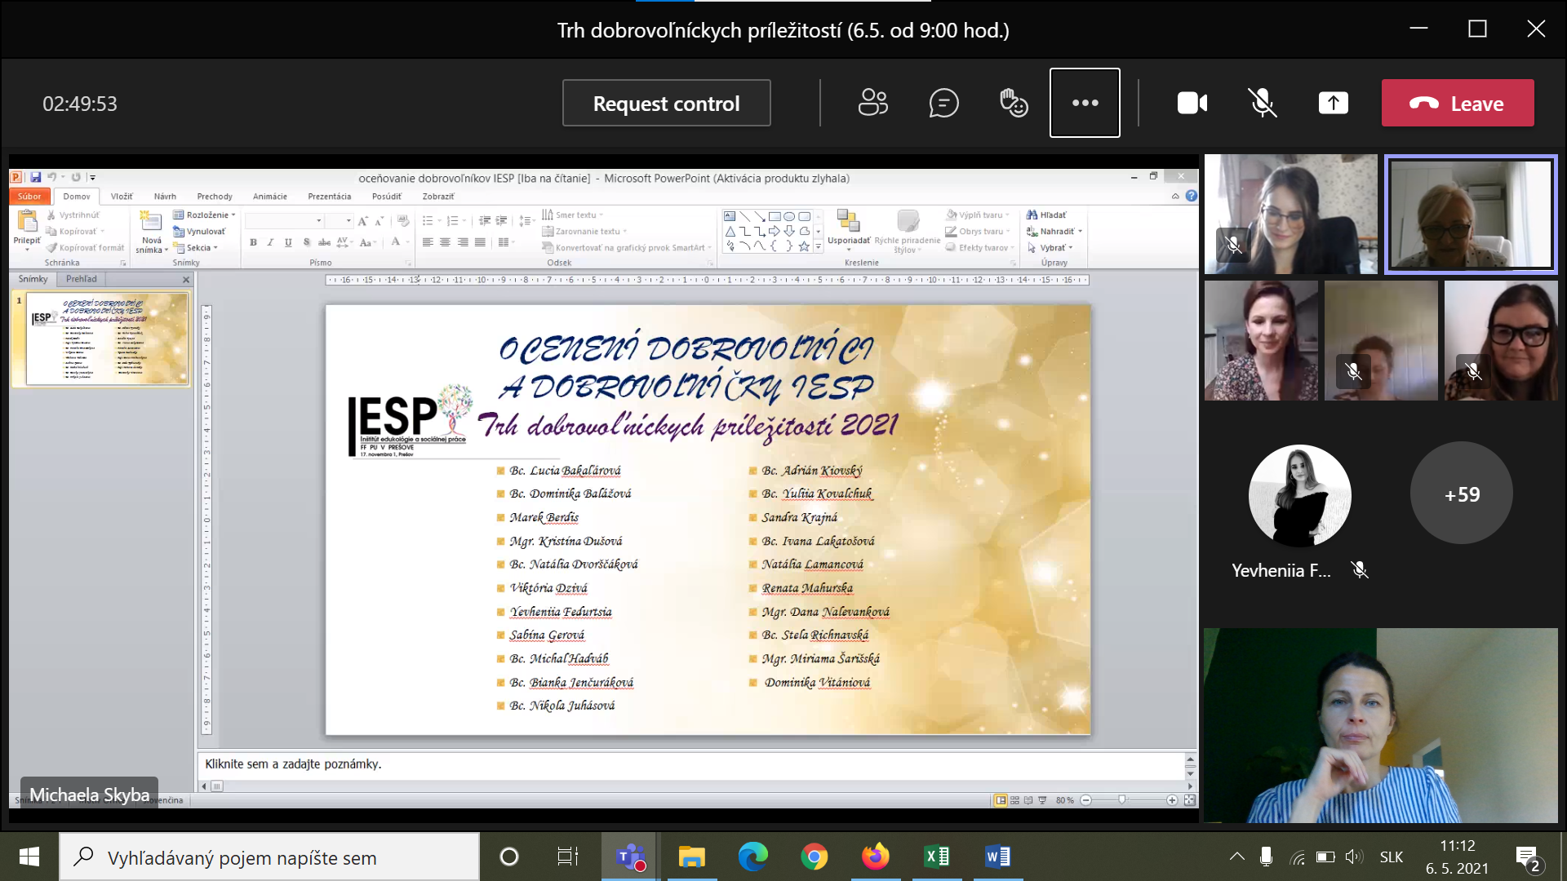Save the presentation from quick access toolbar

36,177
